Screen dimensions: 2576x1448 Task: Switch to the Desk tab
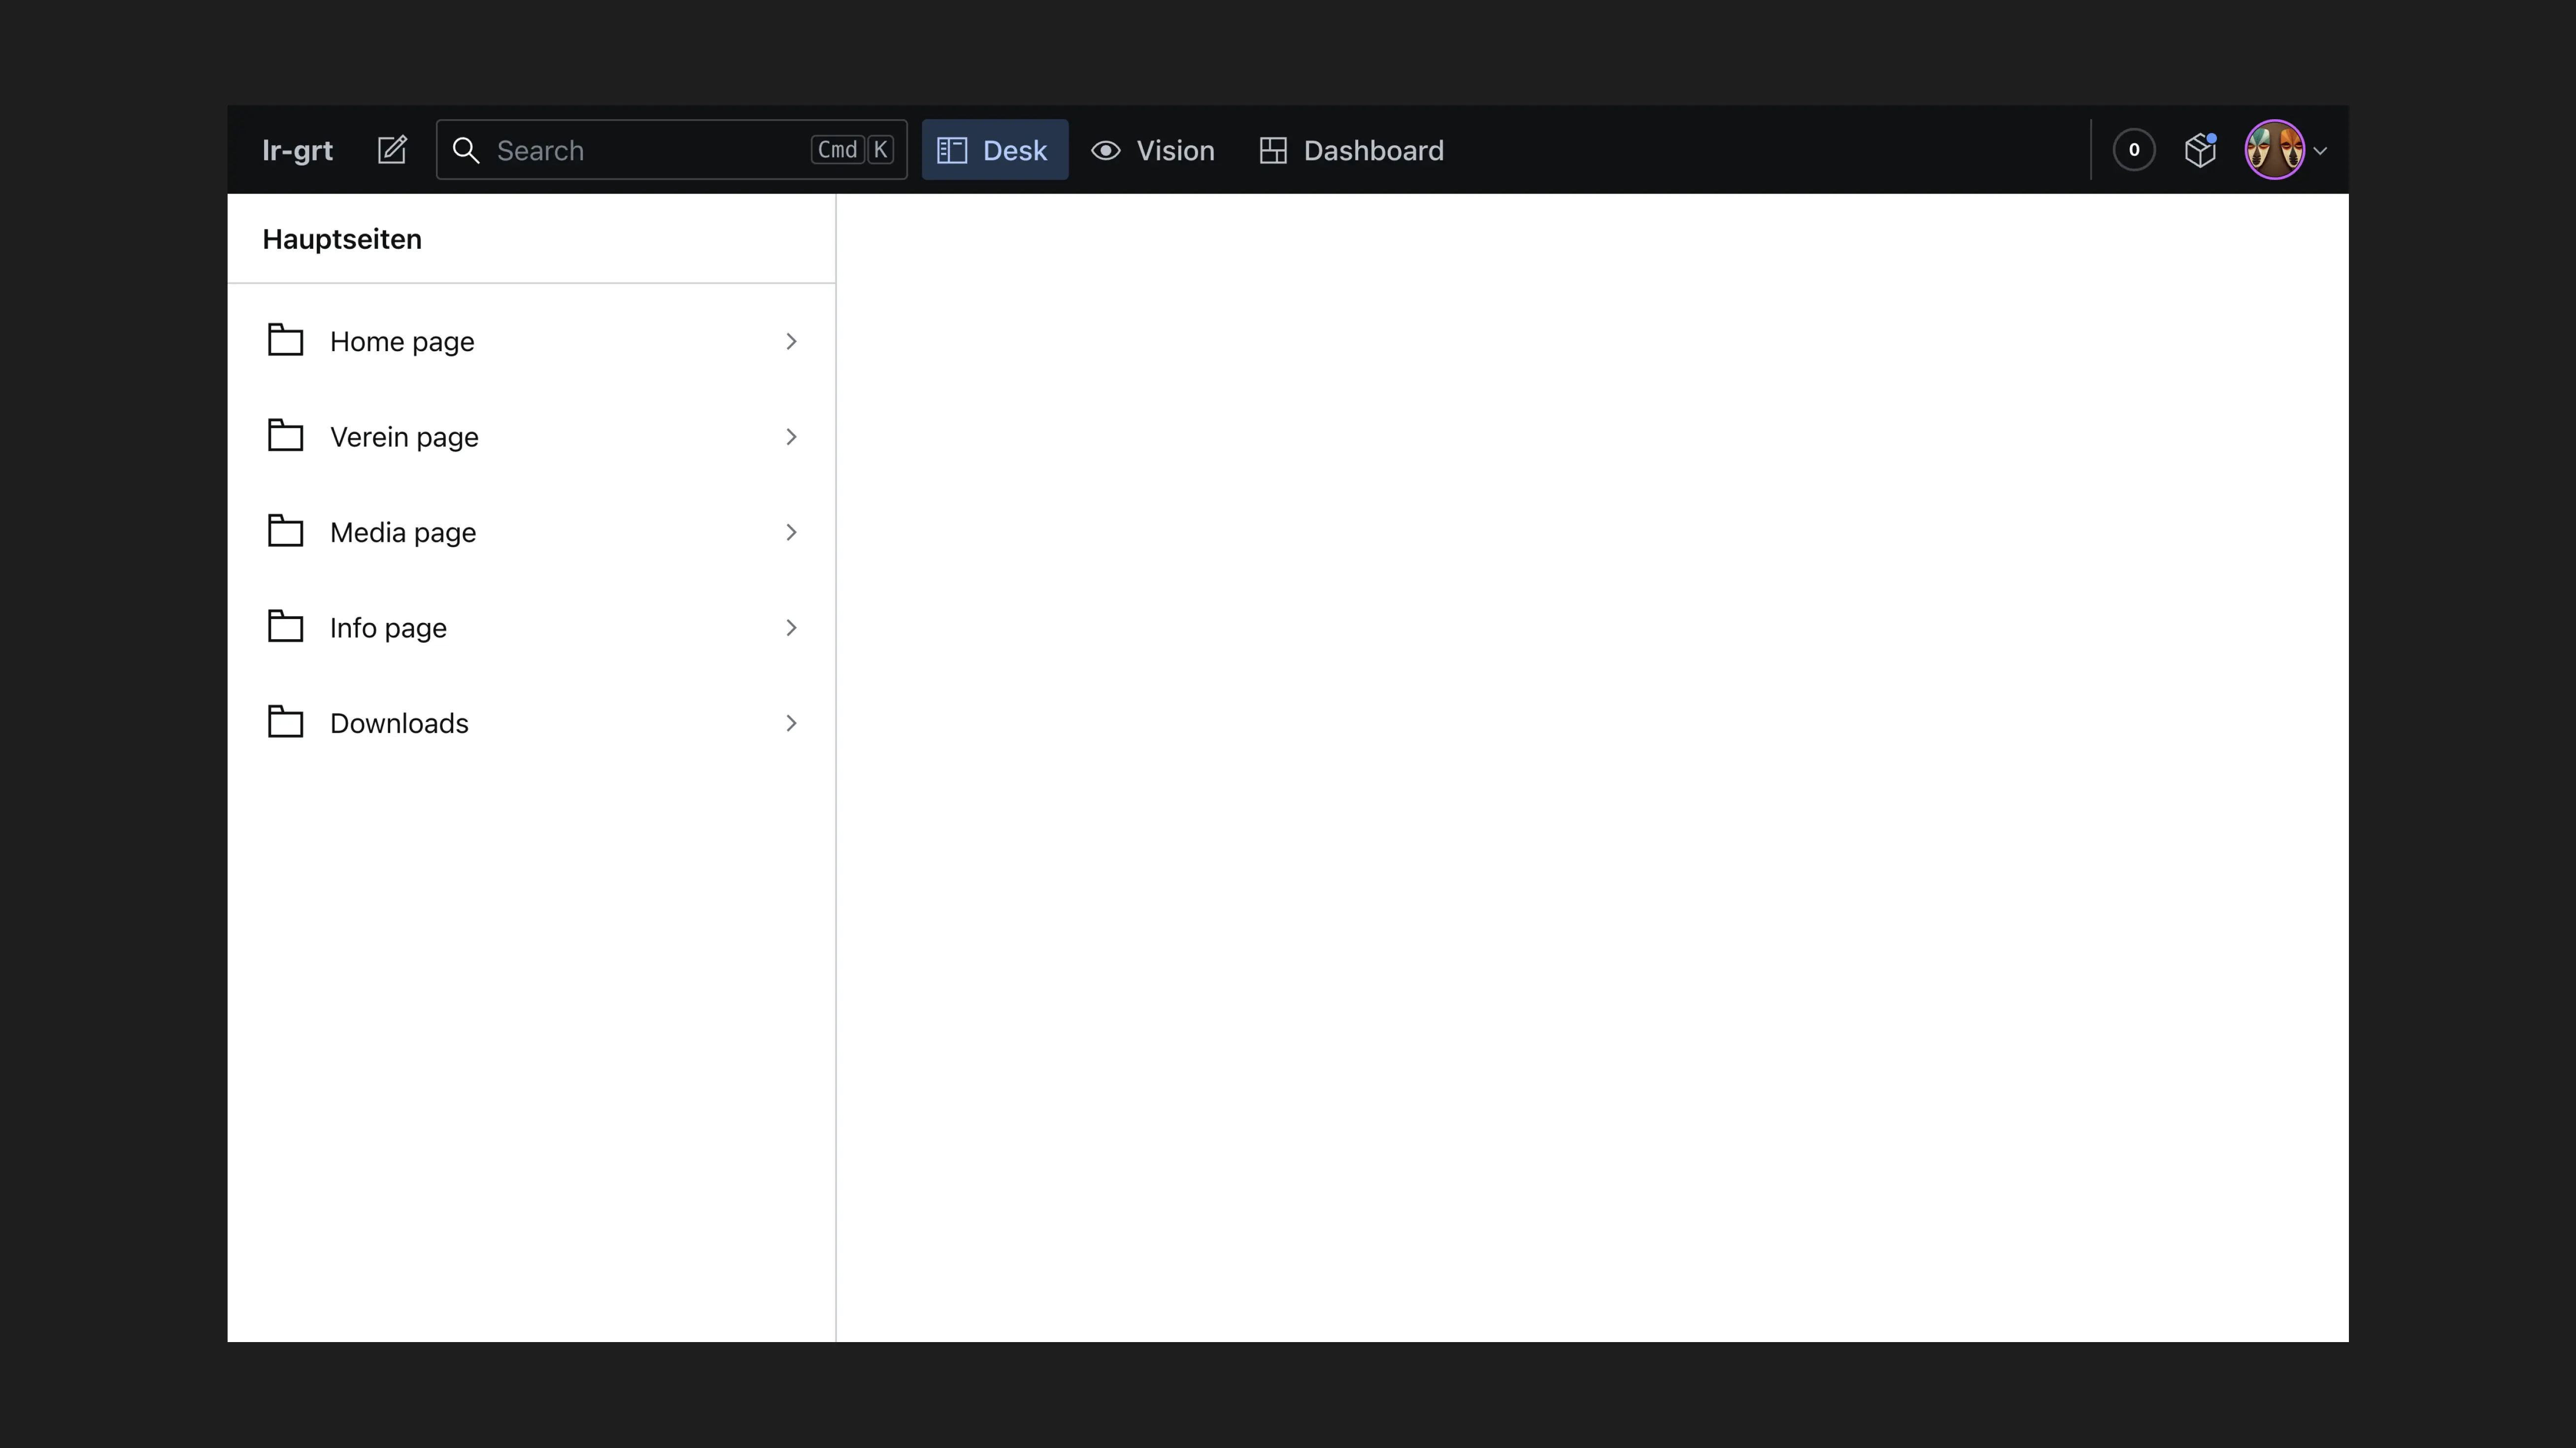(x=995, y=150)
